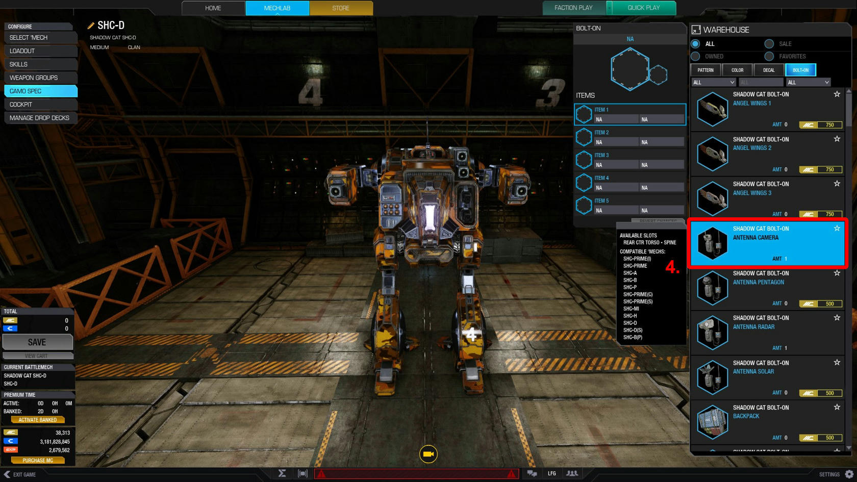
Task: Switch to BOLT-ON tab in warehouse
Action: coord(800,70)
